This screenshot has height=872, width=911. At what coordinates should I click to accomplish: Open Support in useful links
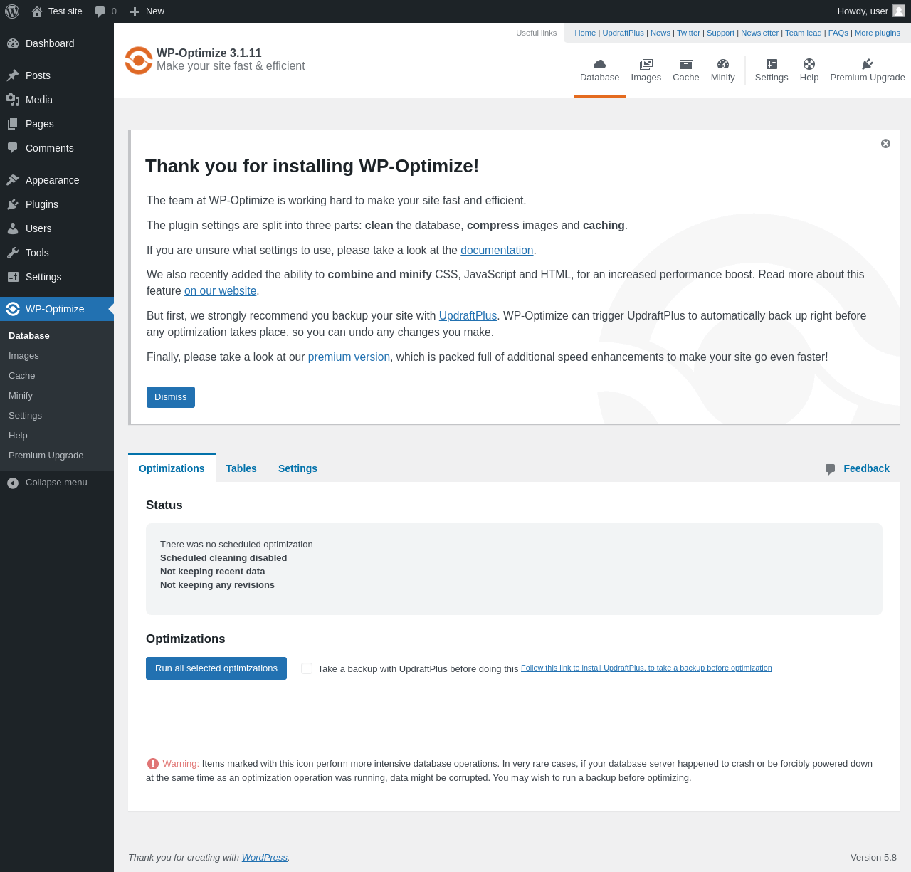point(720,33)
